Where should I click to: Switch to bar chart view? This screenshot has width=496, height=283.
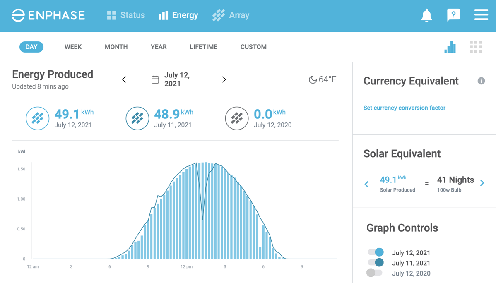450,47
